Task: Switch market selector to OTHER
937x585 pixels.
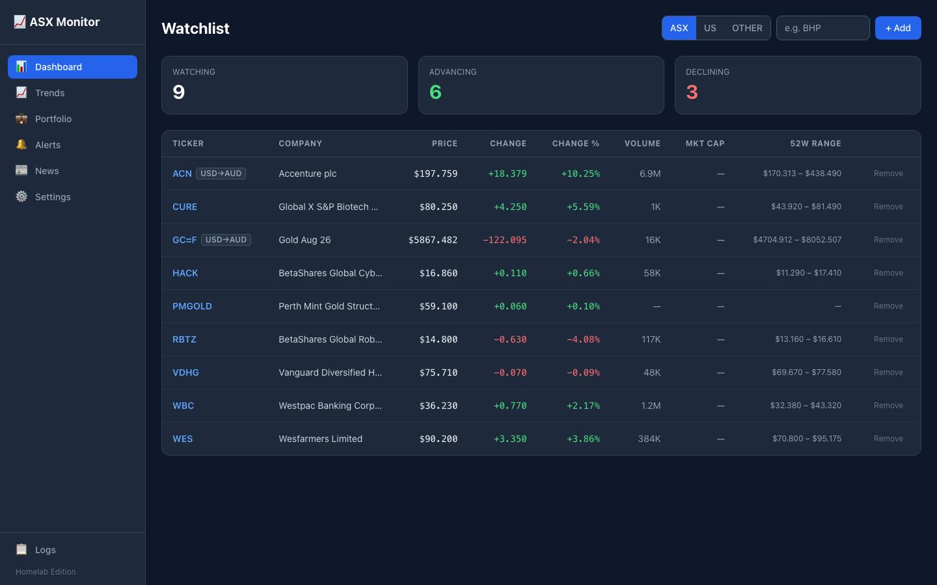Action: coord(747,28)
